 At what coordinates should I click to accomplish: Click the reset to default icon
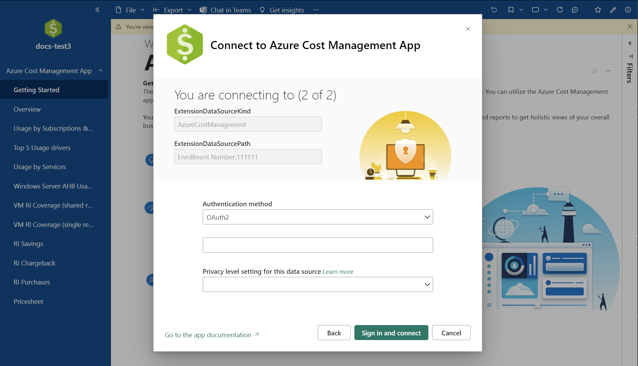(494, 10)
